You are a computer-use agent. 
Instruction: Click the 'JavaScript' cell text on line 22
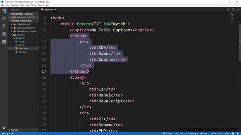pyautogui.click(x=111, y=101)
